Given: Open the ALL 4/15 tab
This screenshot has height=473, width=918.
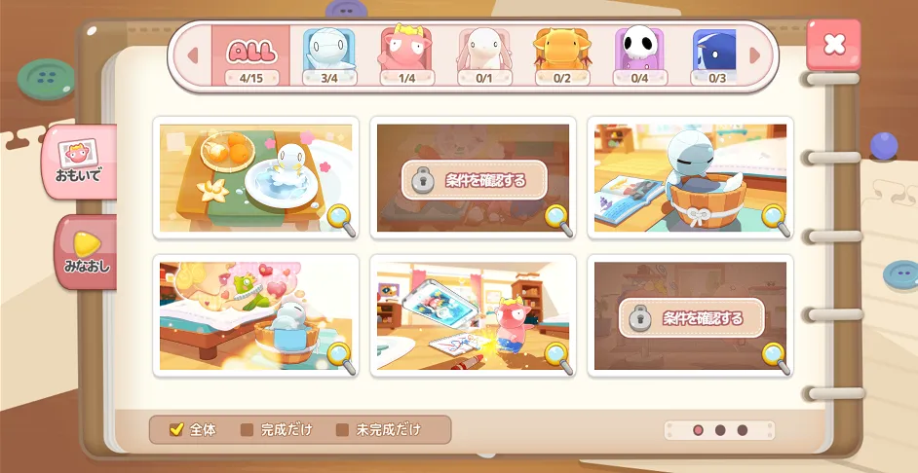Looking at the screenshot, I should pyautogui.click(x=251, y=56).
